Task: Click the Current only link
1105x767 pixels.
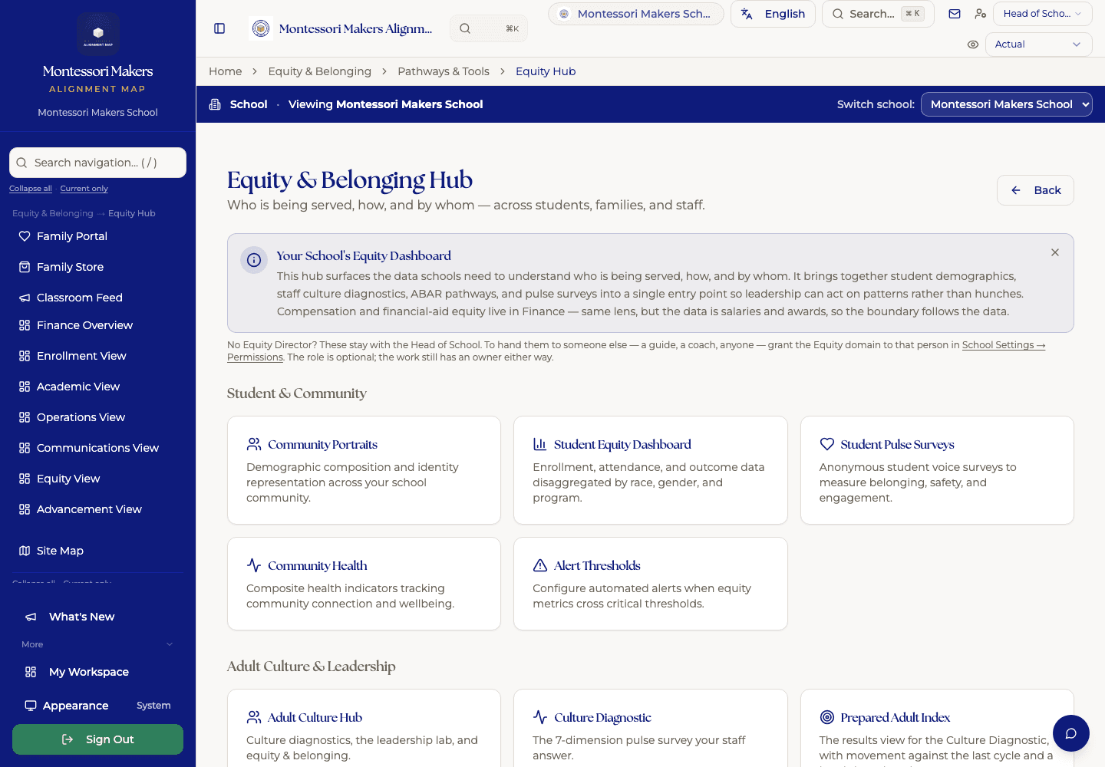Action: click(x=84, y=189)
